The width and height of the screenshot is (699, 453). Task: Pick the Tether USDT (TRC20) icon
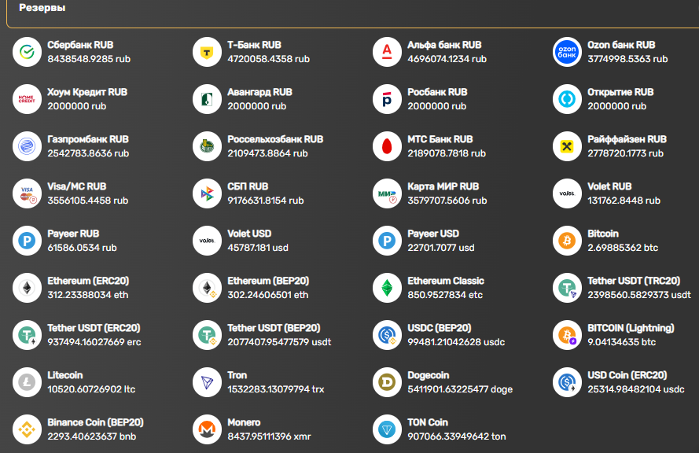568,289
